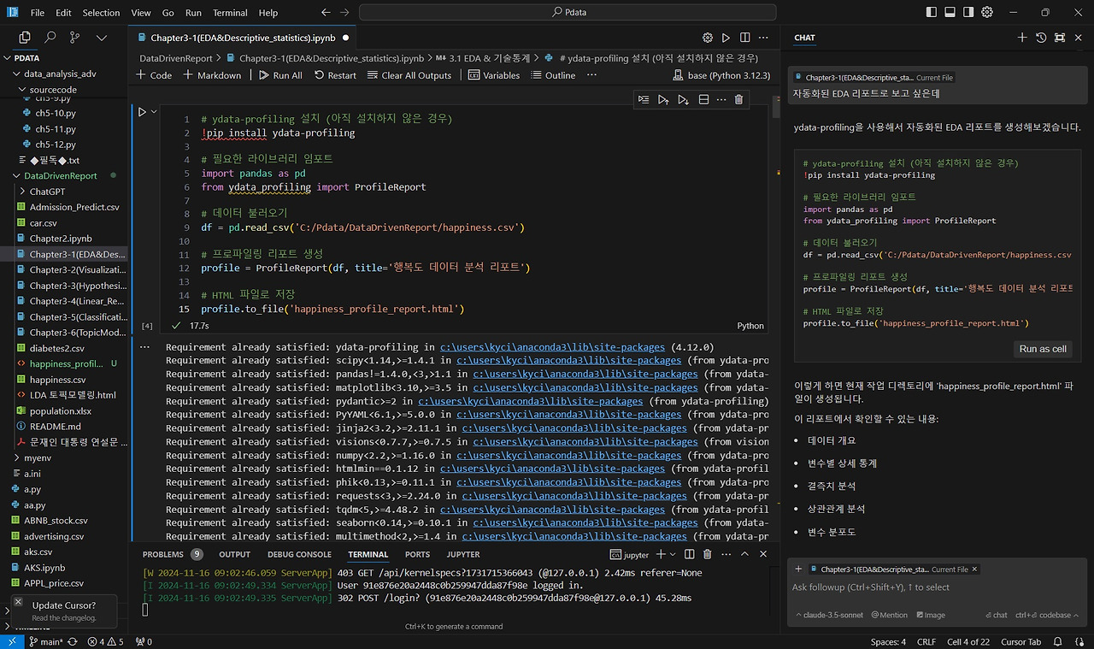Switch to the PROBLEMS tab
Viewport: 1094px width, 649px height.
pos(163,555)
